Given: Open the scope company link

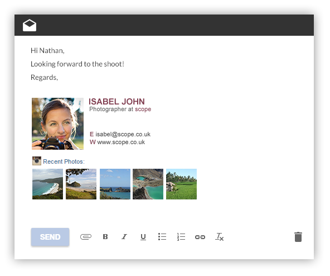Looking at the screenshot, I should [x=143, y=110].
